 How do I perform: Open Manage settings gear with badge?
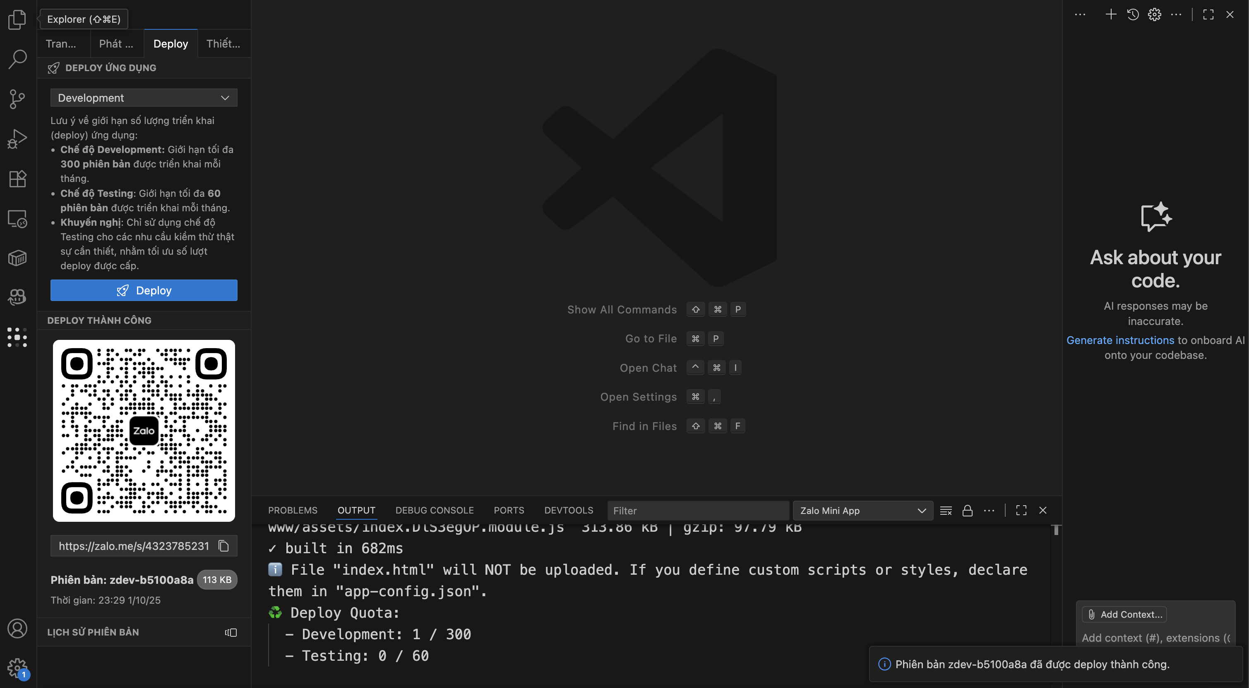(x=17, y=667)
